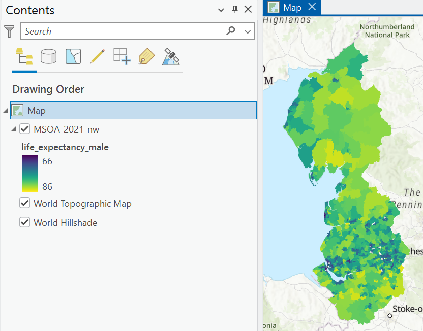Toggle pin on Contents pane

(x=235, y=10)
